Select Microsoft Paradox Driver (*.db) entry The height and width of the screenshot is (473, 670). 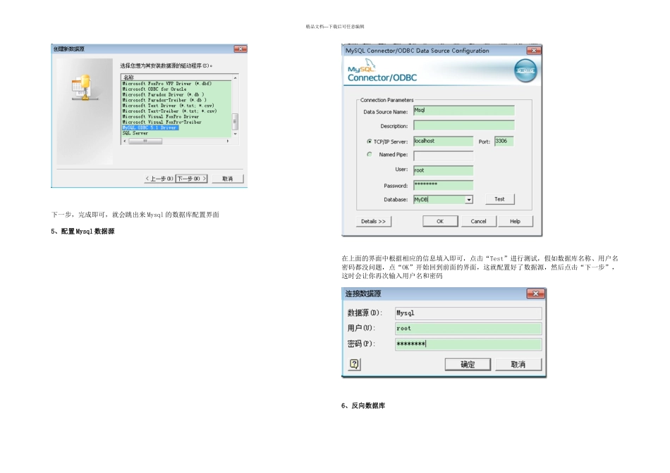(163, 95)
